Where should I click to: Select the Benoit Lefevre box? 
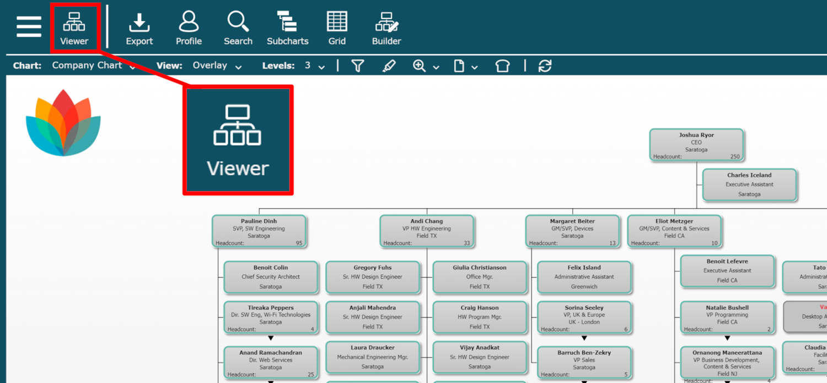coord(727,271)
